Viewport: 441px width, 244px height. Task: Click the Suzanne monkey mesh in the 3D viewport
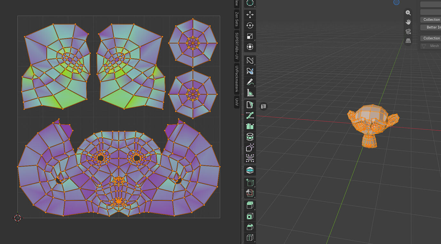373,126
